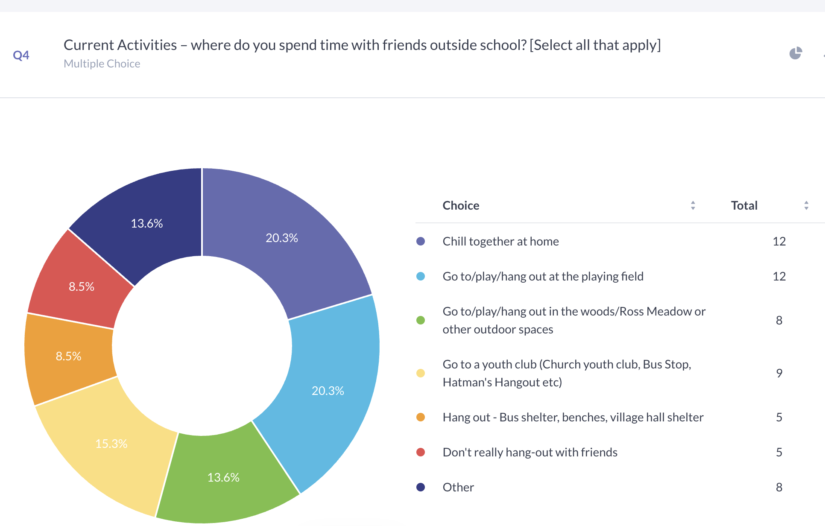Click the pie chart view icon
The image size is (825, 526).
coord(795,53)
